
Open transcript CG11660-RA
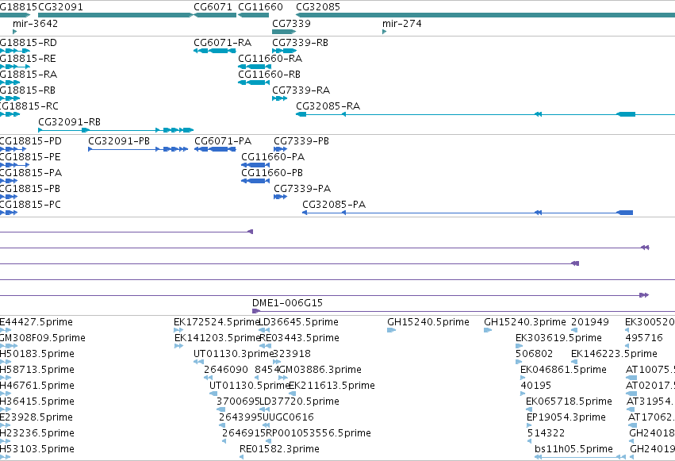[270, 59]
